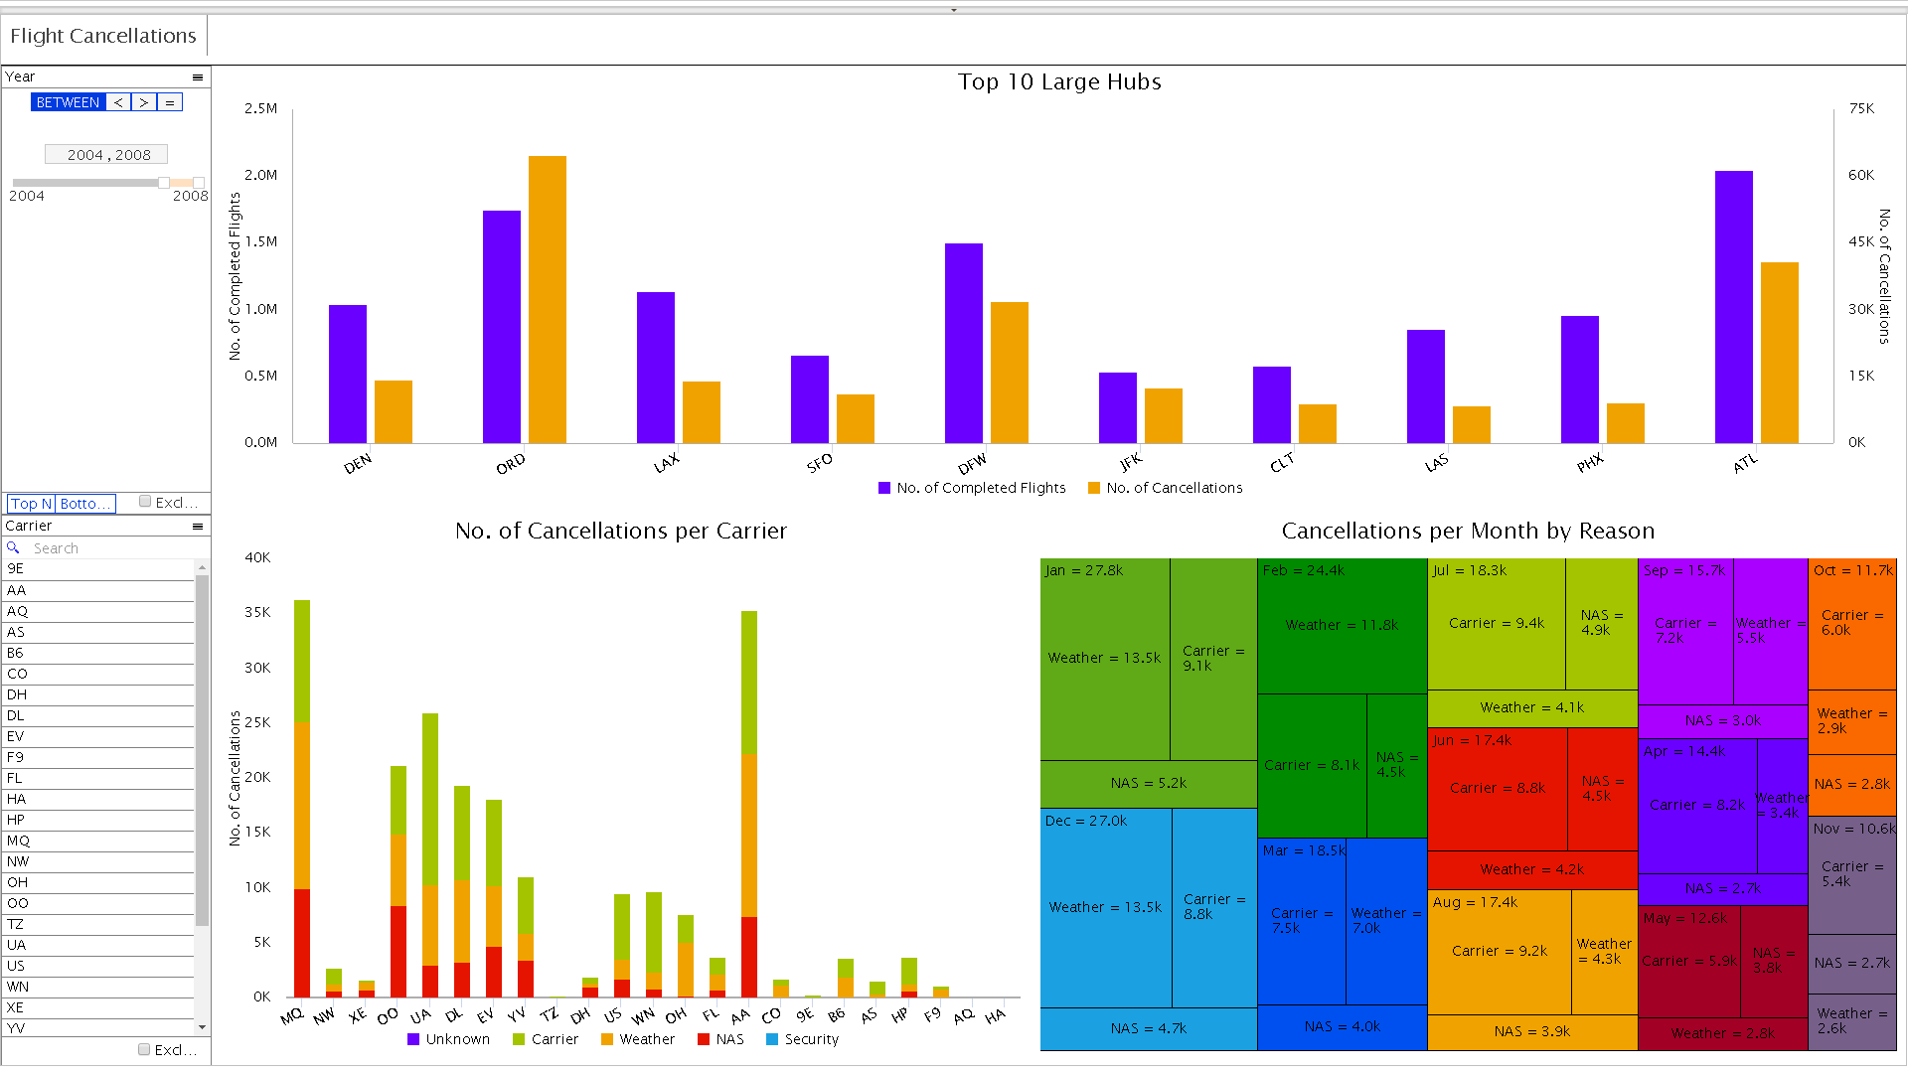The image size is (1908, 1073).
Task: Click the lower Year slider handle
Action: tap(164, 183)
